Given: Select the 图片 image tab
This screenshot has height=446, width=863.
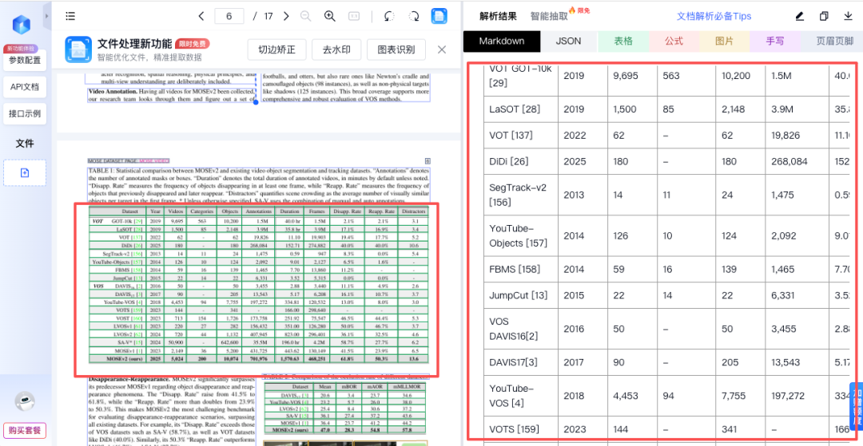Looking at the screenshot, I should (x=724, y=41).
